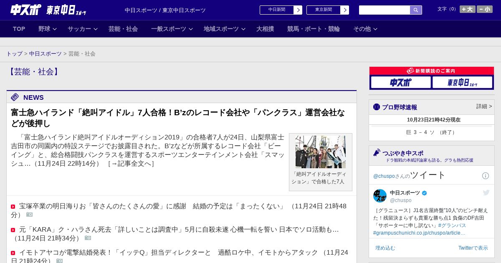Open the 地域スポーツ menu item
Viewport: 501px width, 263px height.
(221, 29)
